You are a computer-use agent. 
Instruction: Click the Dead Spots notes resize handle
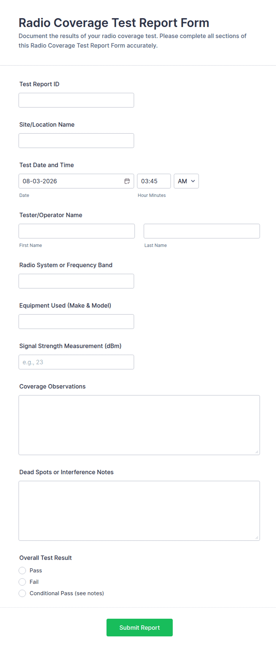click(257, 537)
